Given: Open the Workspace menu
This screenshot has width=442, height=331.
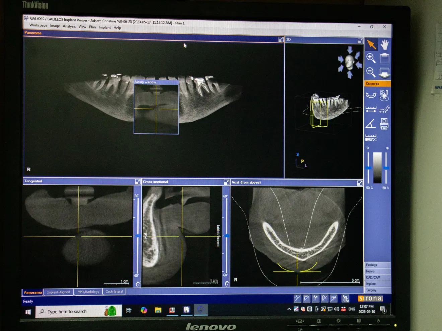Looking at the screenshot, I should click(38, 25).
